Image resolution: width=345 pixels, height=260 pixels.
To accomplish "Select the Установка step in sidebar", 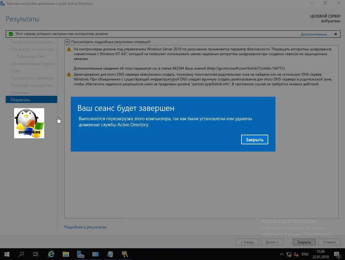I will point(20,92).
